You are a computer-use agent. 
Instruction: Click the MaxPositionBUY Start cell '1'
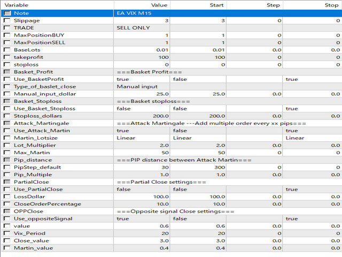tap(198, 35)
